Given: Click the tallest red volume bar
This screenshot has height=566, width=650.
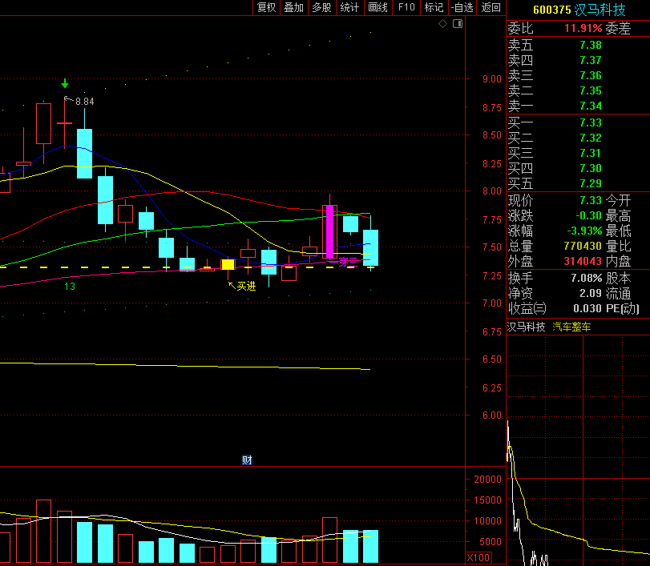Looking at the screenshot, I should (x=43, y=532).
